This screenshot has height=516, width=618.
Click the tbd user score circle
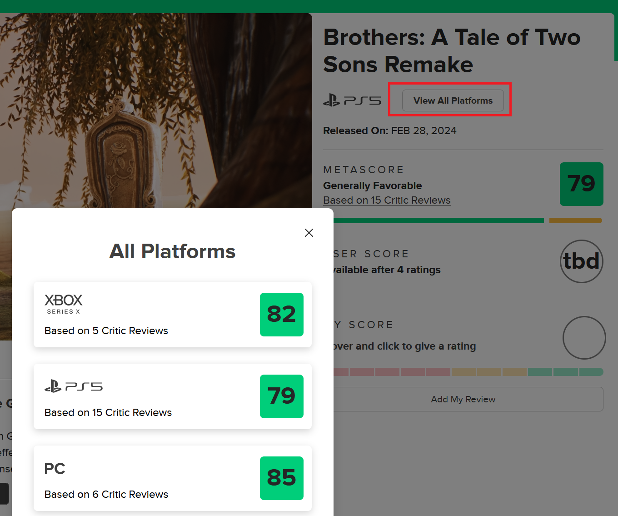tap(582, 261)
